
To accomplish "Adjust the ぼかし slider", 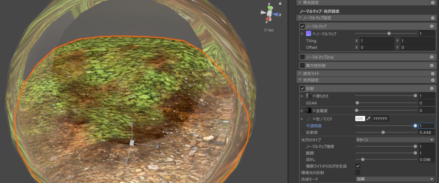I will 386,159.
